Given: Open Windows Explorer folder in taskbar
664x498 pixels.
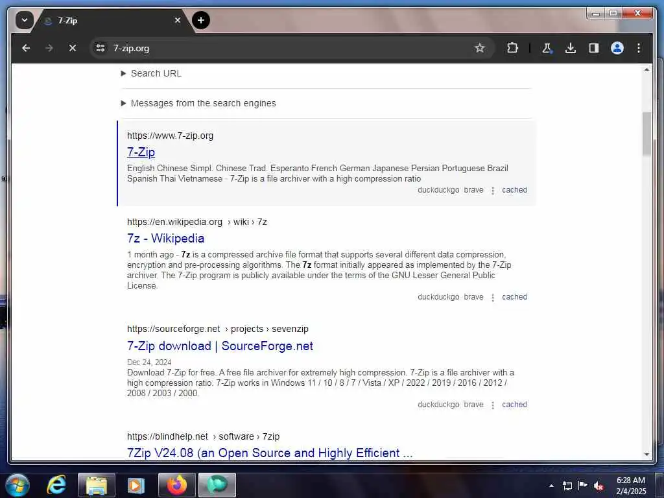Looking at the screenshot, I should coord(97,485).
